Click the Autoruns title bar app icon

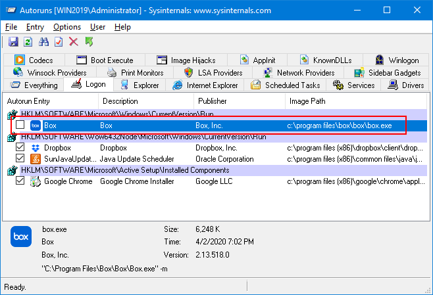pos(11,11)
